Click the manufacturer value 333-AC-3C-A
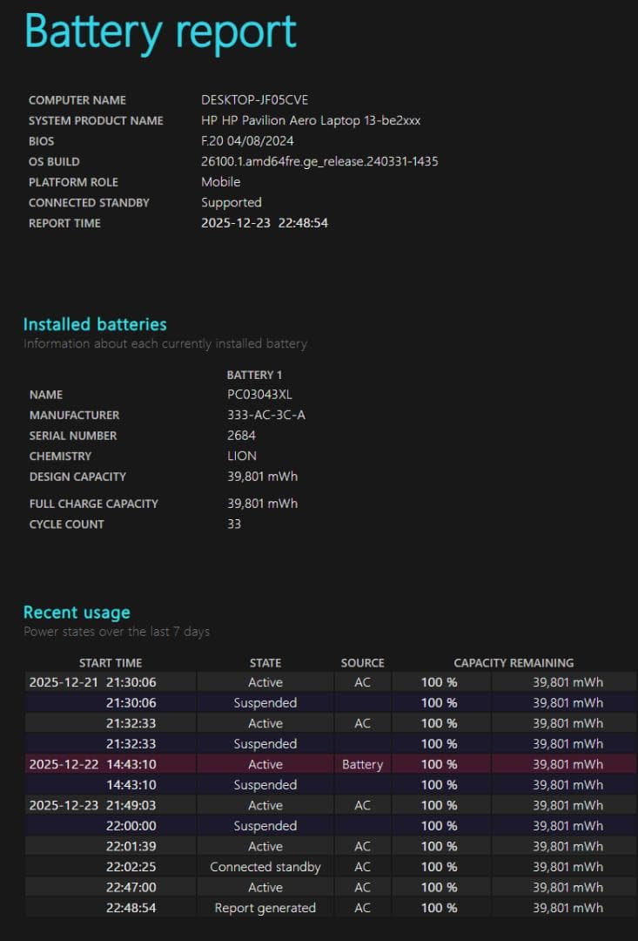Screen dimensions: 638x941 266,415
